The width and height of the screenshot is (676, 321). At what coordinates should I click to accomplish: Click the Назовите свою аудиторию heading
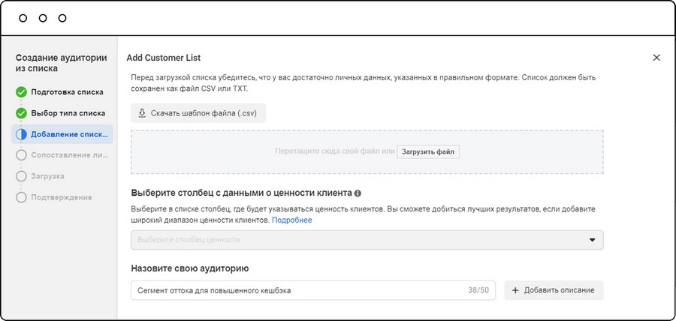(190, 268)
